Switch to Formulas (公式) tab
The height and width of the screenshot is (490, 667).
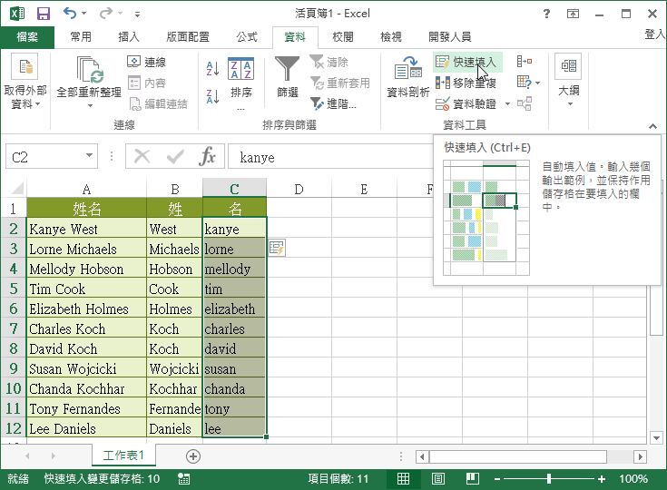click(x=247, y=37)
